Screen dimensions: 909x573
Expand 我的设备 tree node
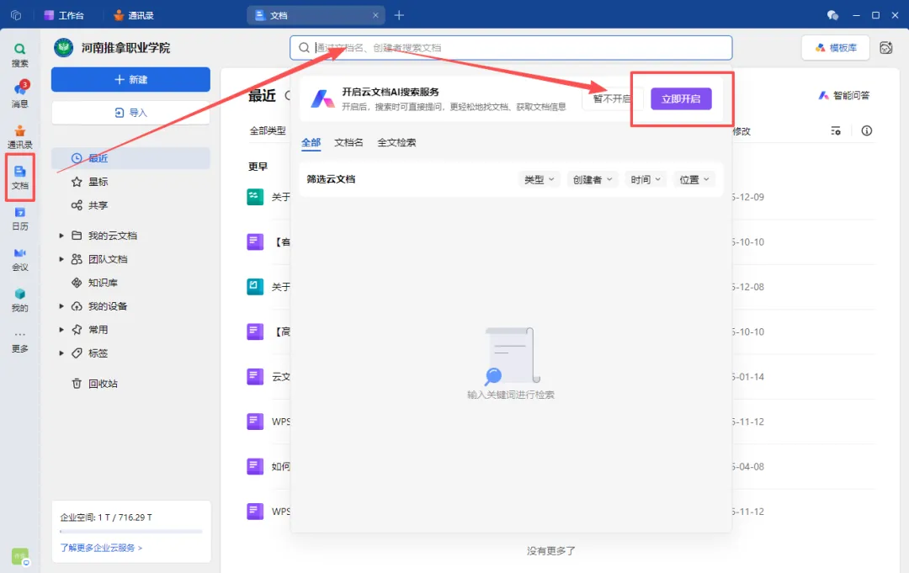point(61,306)
